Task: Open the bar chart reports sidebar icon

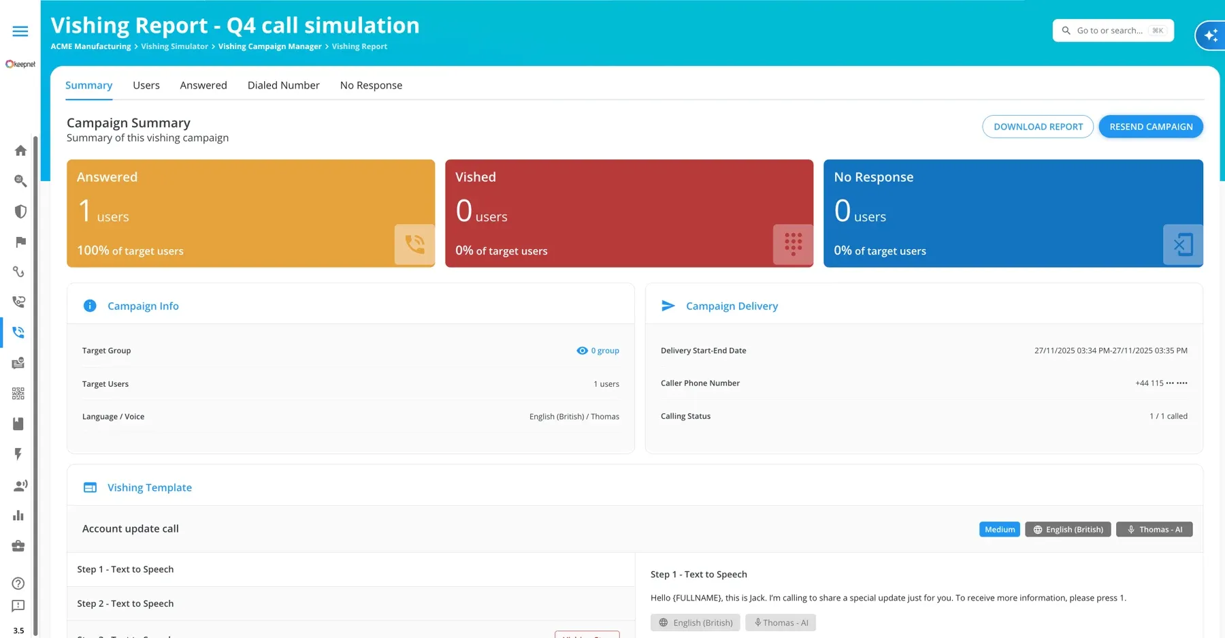Action: (18, 515)
